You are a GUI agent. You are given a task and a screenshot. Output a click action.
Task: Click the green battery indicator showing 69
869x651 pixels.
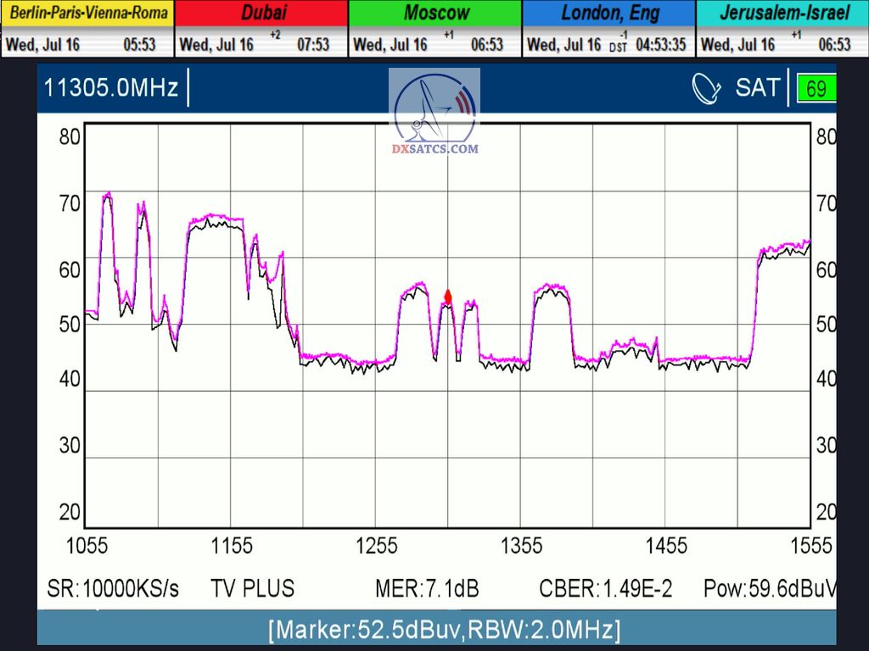(816, 89)
